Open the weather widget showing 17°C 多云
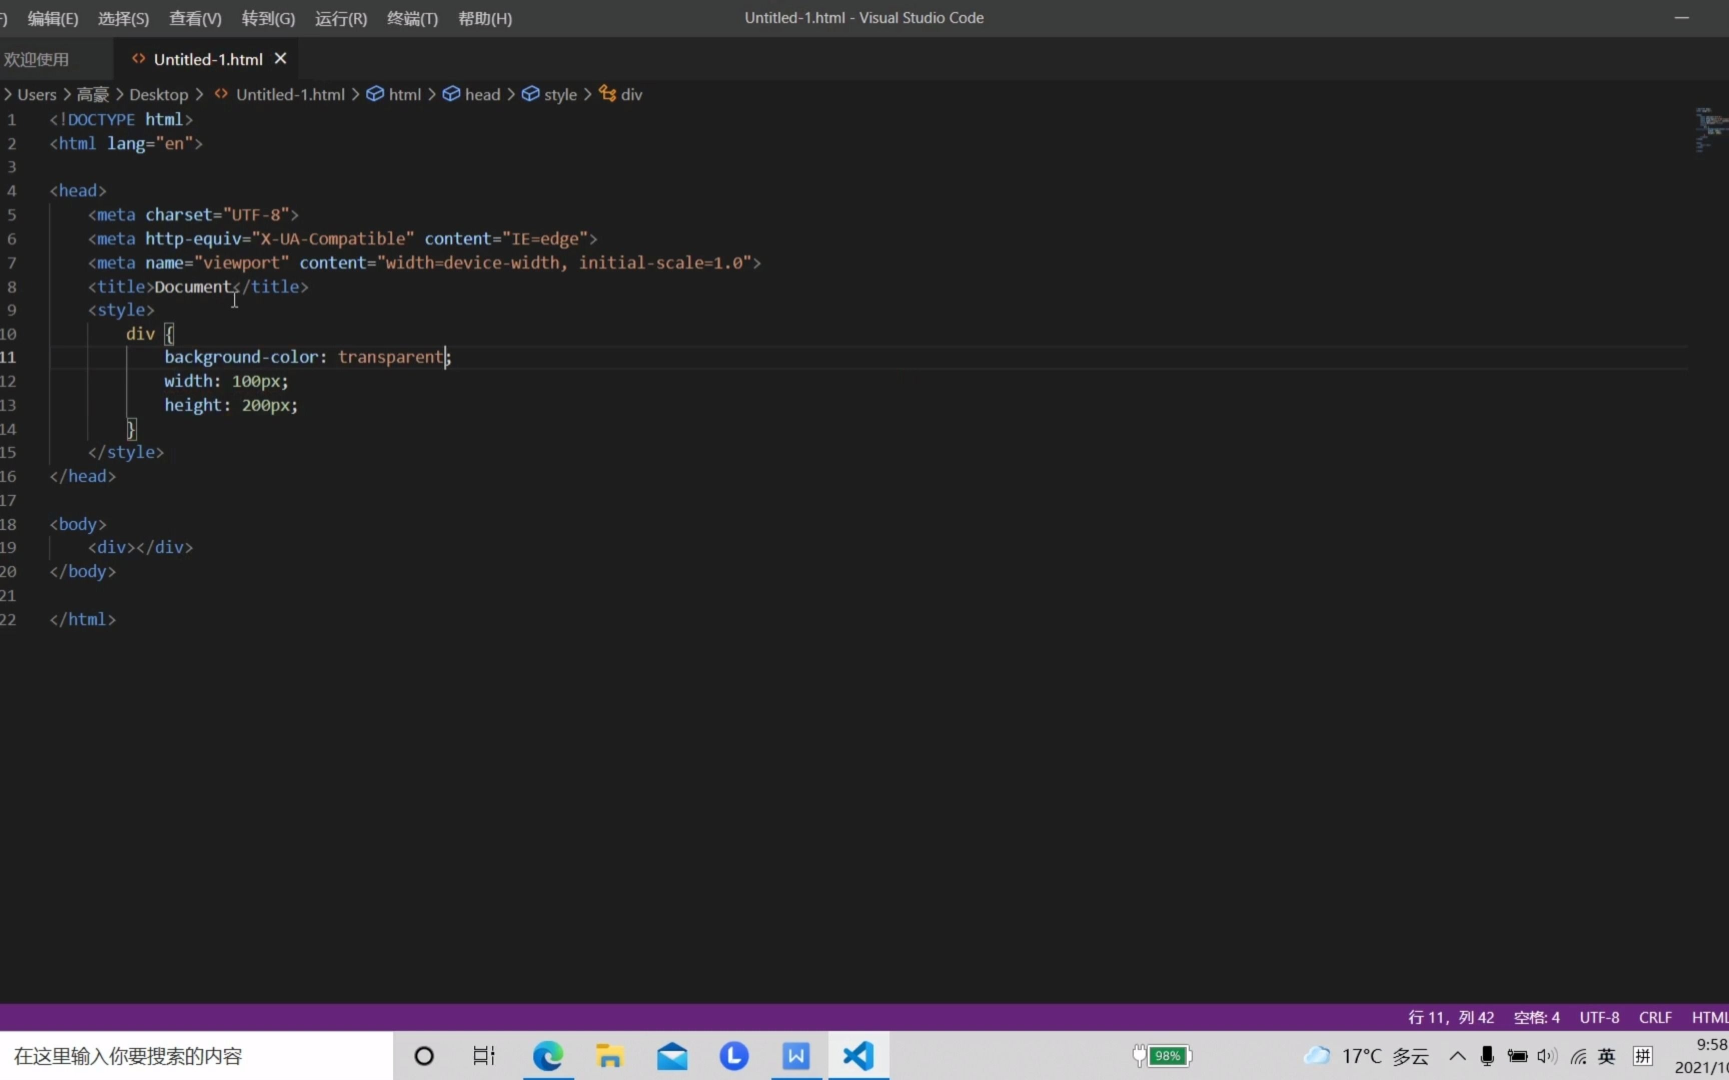Image resolution: width=1729 pixels, height=1080 pixels. (x=1366, y=1055)
